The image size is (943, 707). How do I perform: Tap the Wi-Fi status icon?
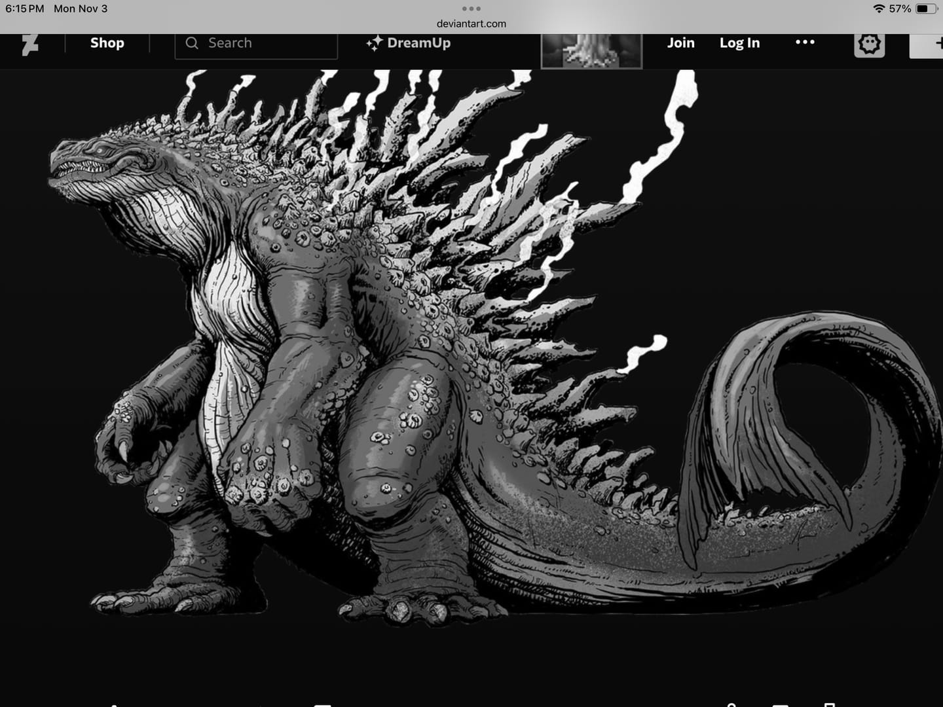pyautogui.click(x=879, y=9)
